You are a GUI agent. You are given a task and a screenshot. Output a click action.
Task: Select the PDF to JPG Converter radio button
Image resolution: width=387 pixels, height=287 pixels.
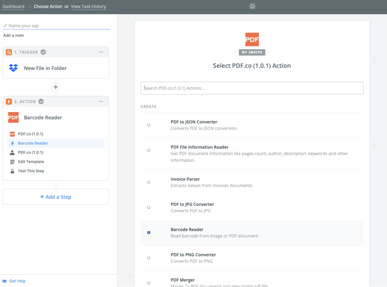click(x=149, y=207)
